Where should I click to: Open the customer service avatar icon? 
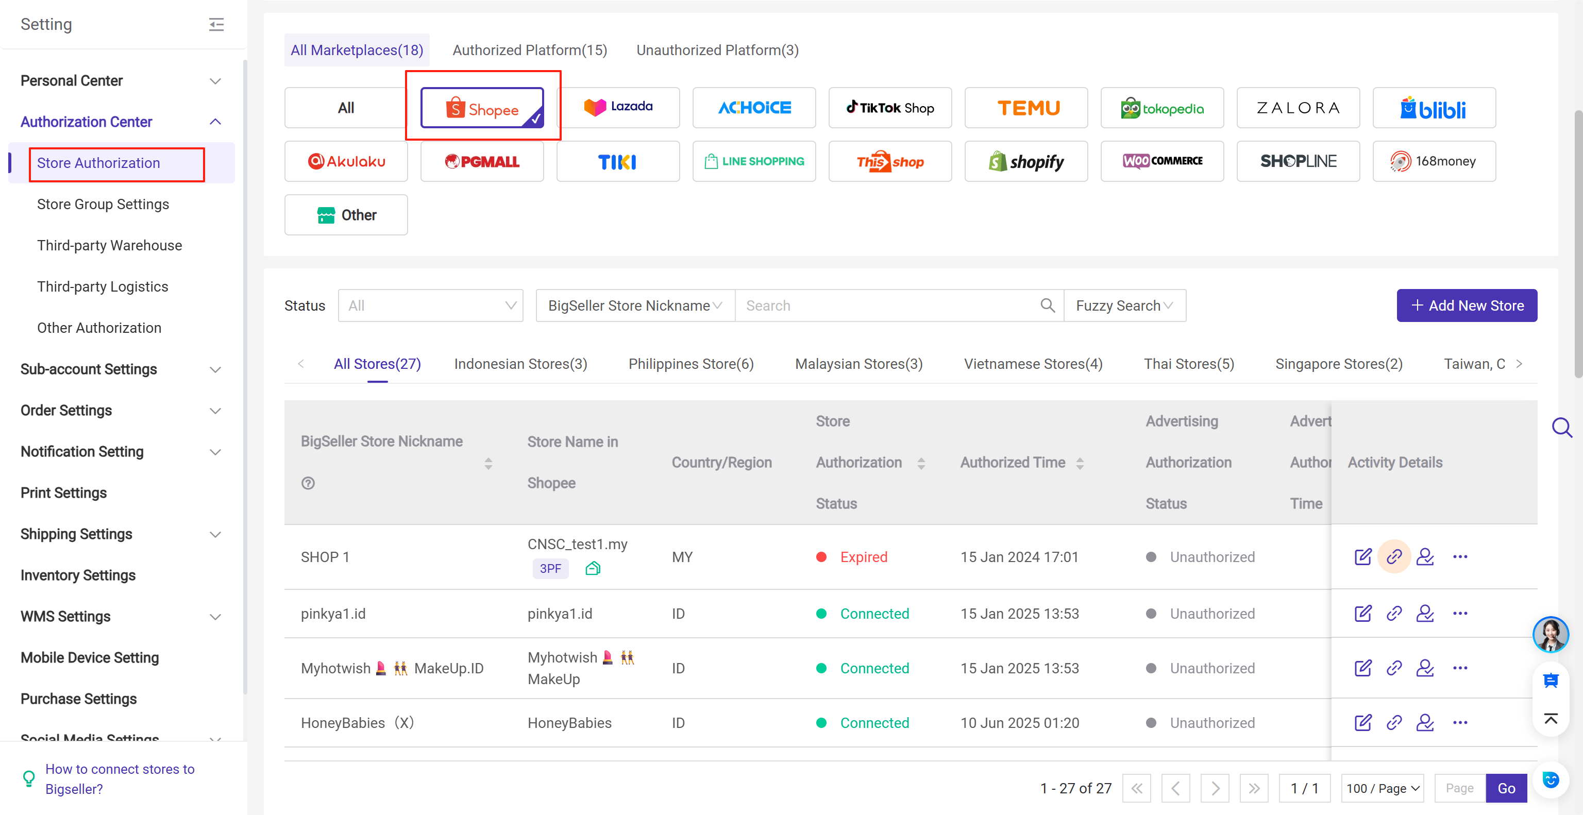point(1552,635)
